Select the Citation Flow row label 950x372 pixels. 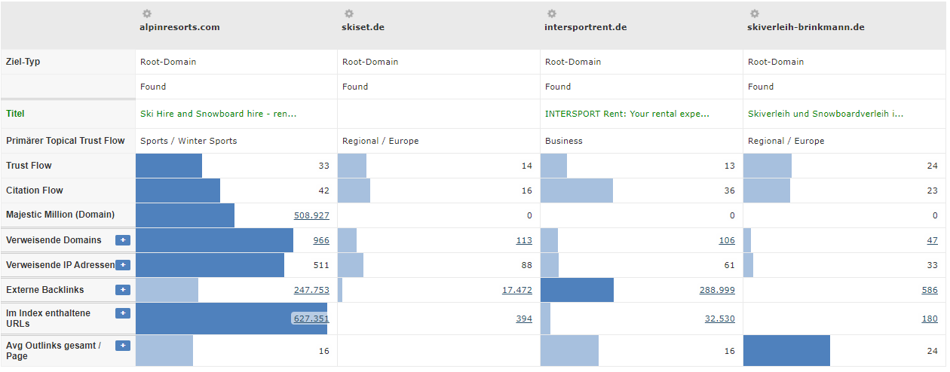(x=35, y=191)
